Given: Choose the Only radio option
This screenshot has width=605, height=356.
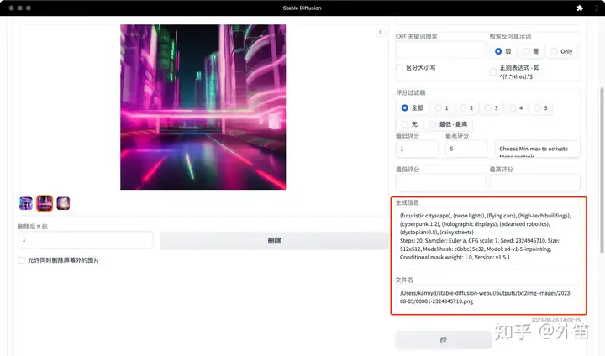Looking at the screenshot, I should click(561, 51).
